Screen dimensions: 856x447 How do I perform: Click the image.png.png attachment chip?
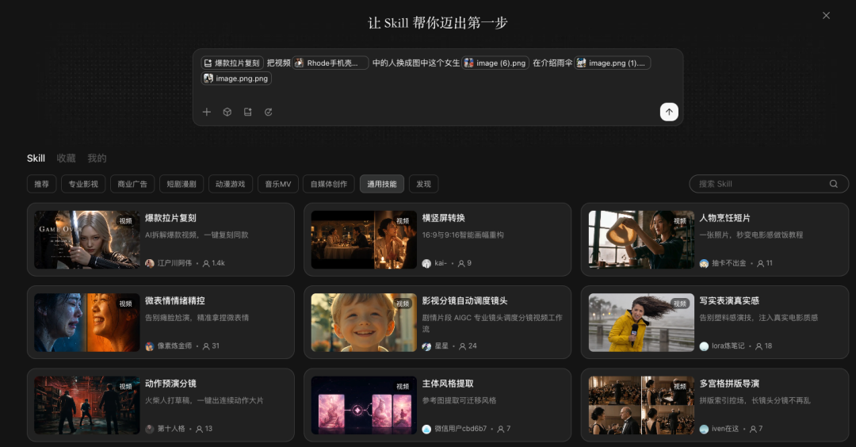(236, 78)
